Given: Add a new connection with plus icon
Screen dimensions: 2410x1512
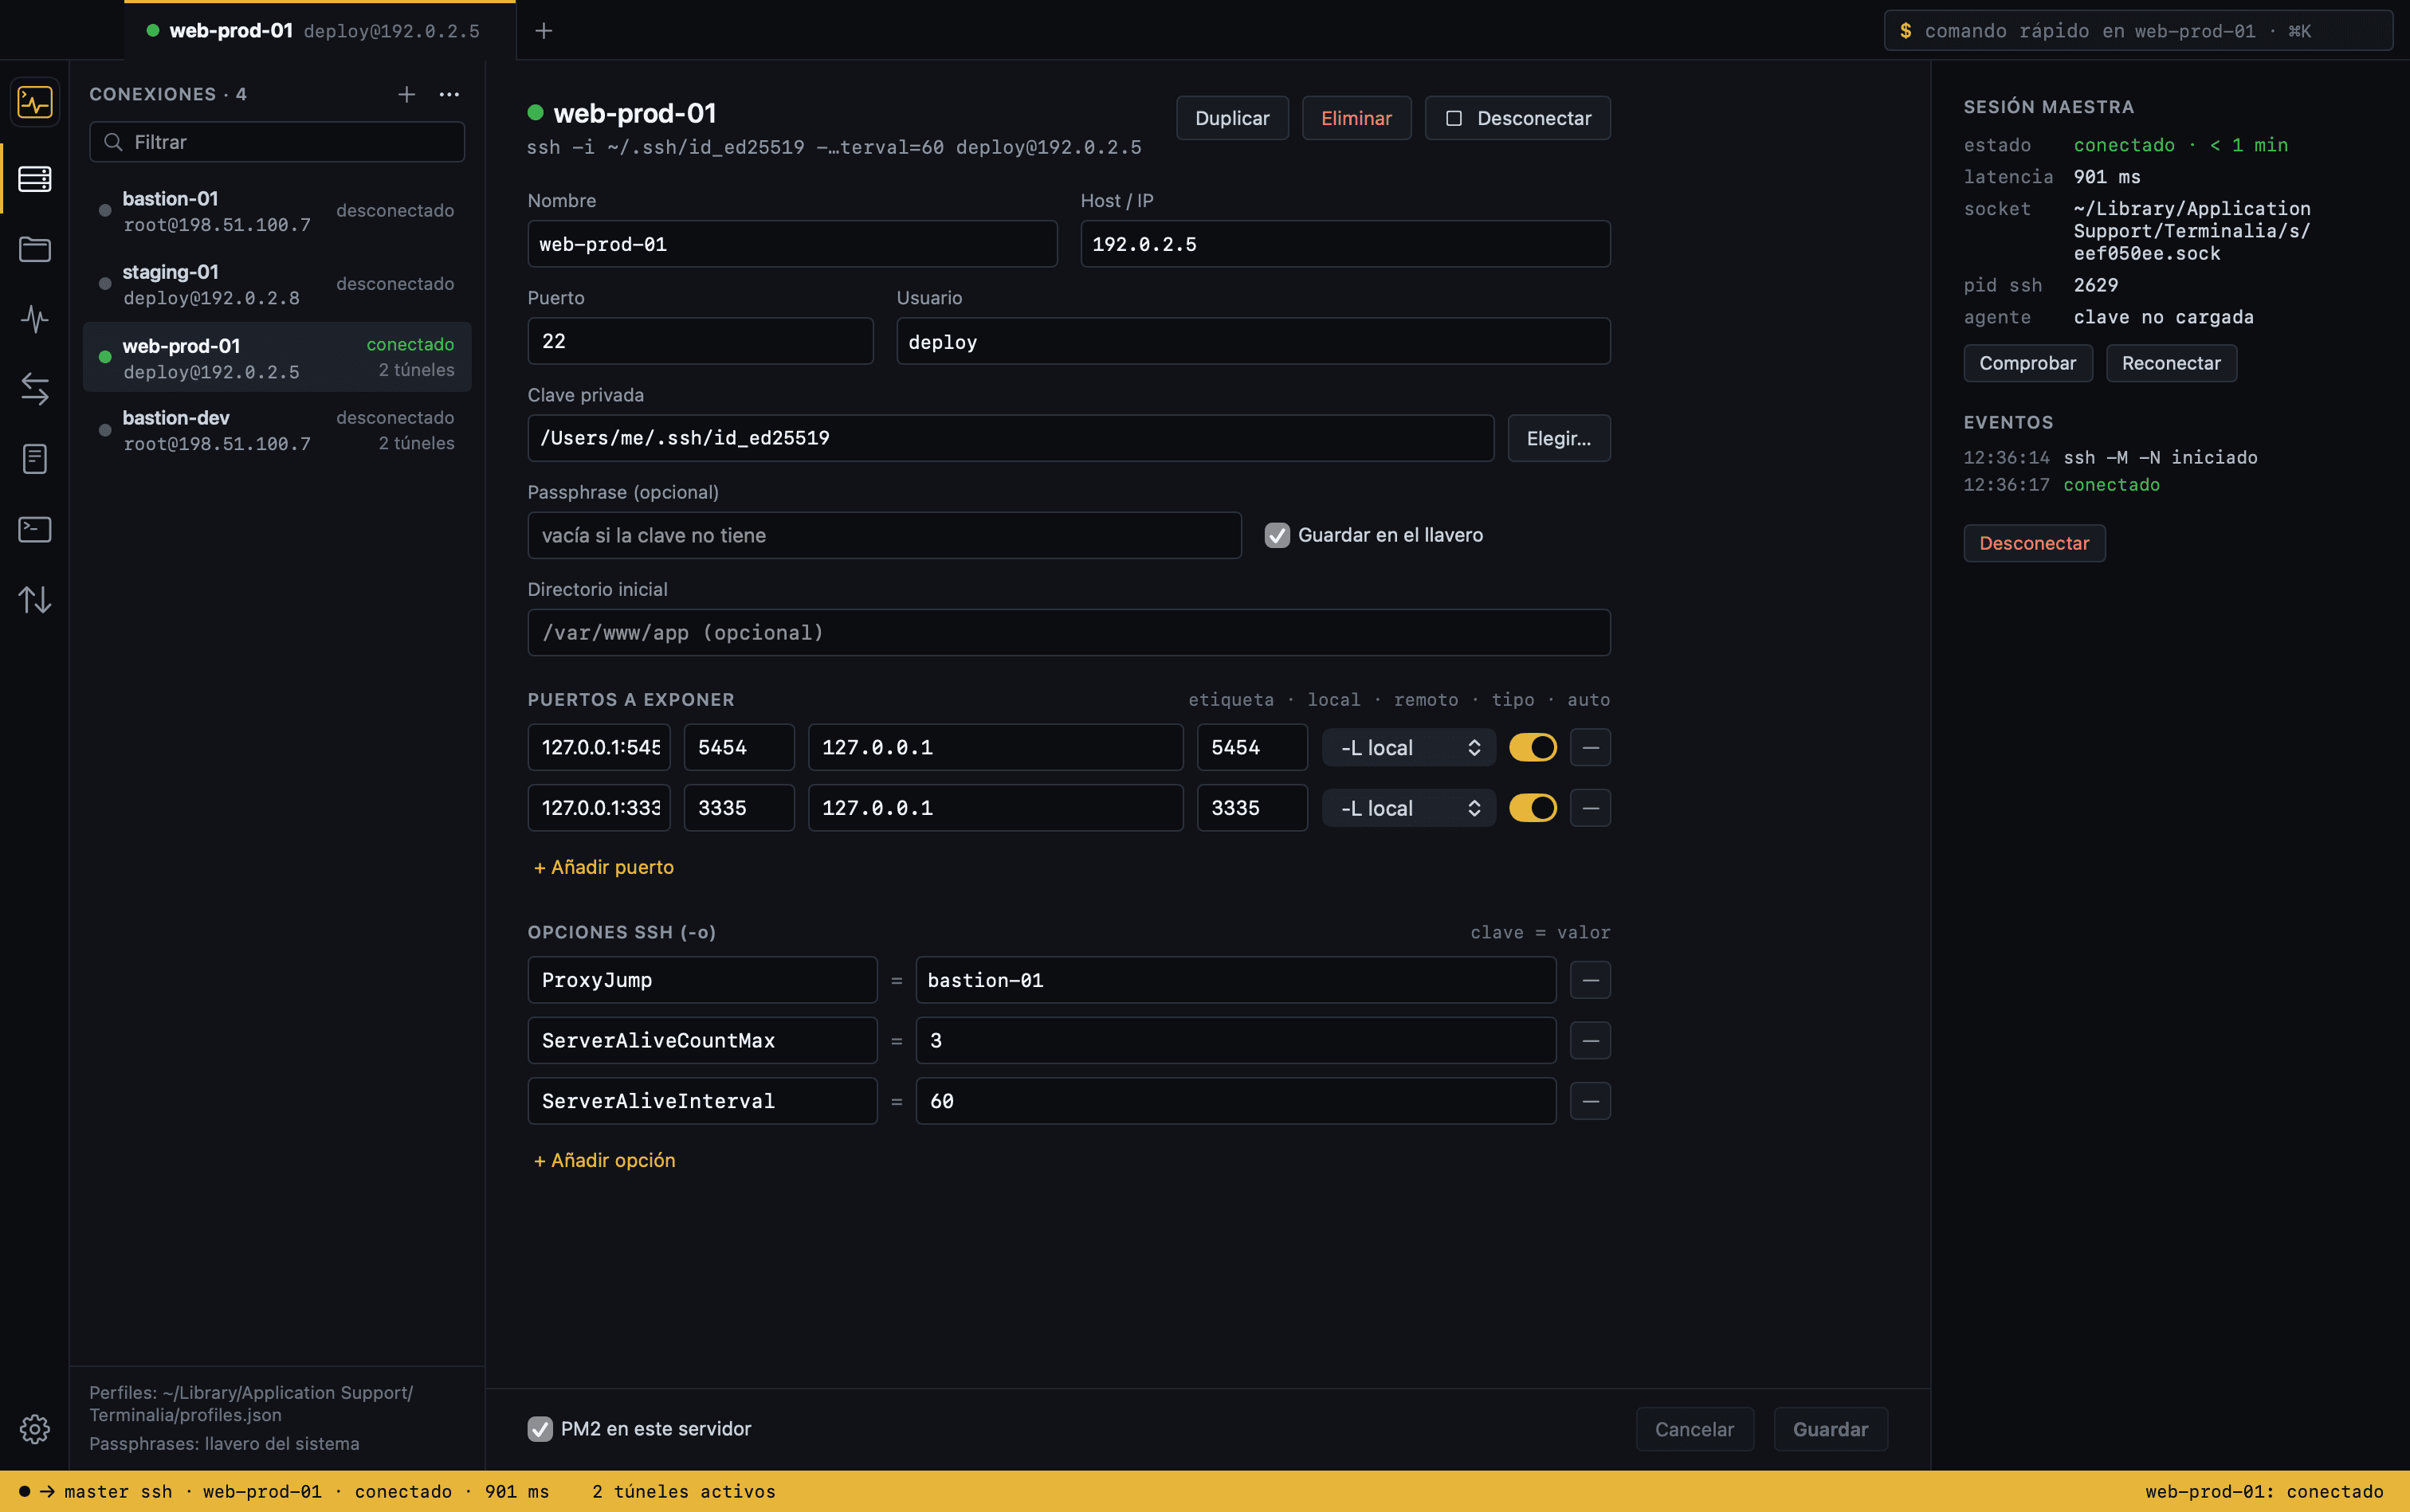Looking at the screenshot, I should [x=406, y=94].
